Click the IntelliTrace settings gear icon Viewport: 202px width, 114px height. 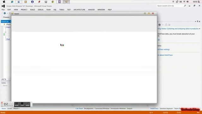click(x=159, y=25)
